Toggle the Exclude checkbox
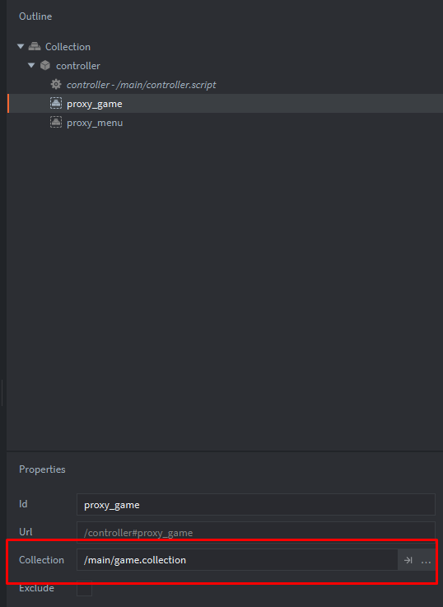The image size is (443, 607). 84,588
